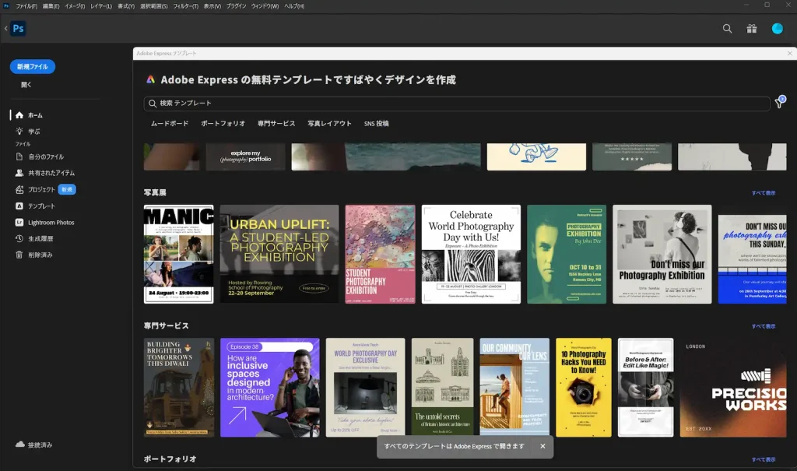The image size is (797, 471).
Task: Open the ウィンドウ(W) menu
Action: click(x=265, y=5)
